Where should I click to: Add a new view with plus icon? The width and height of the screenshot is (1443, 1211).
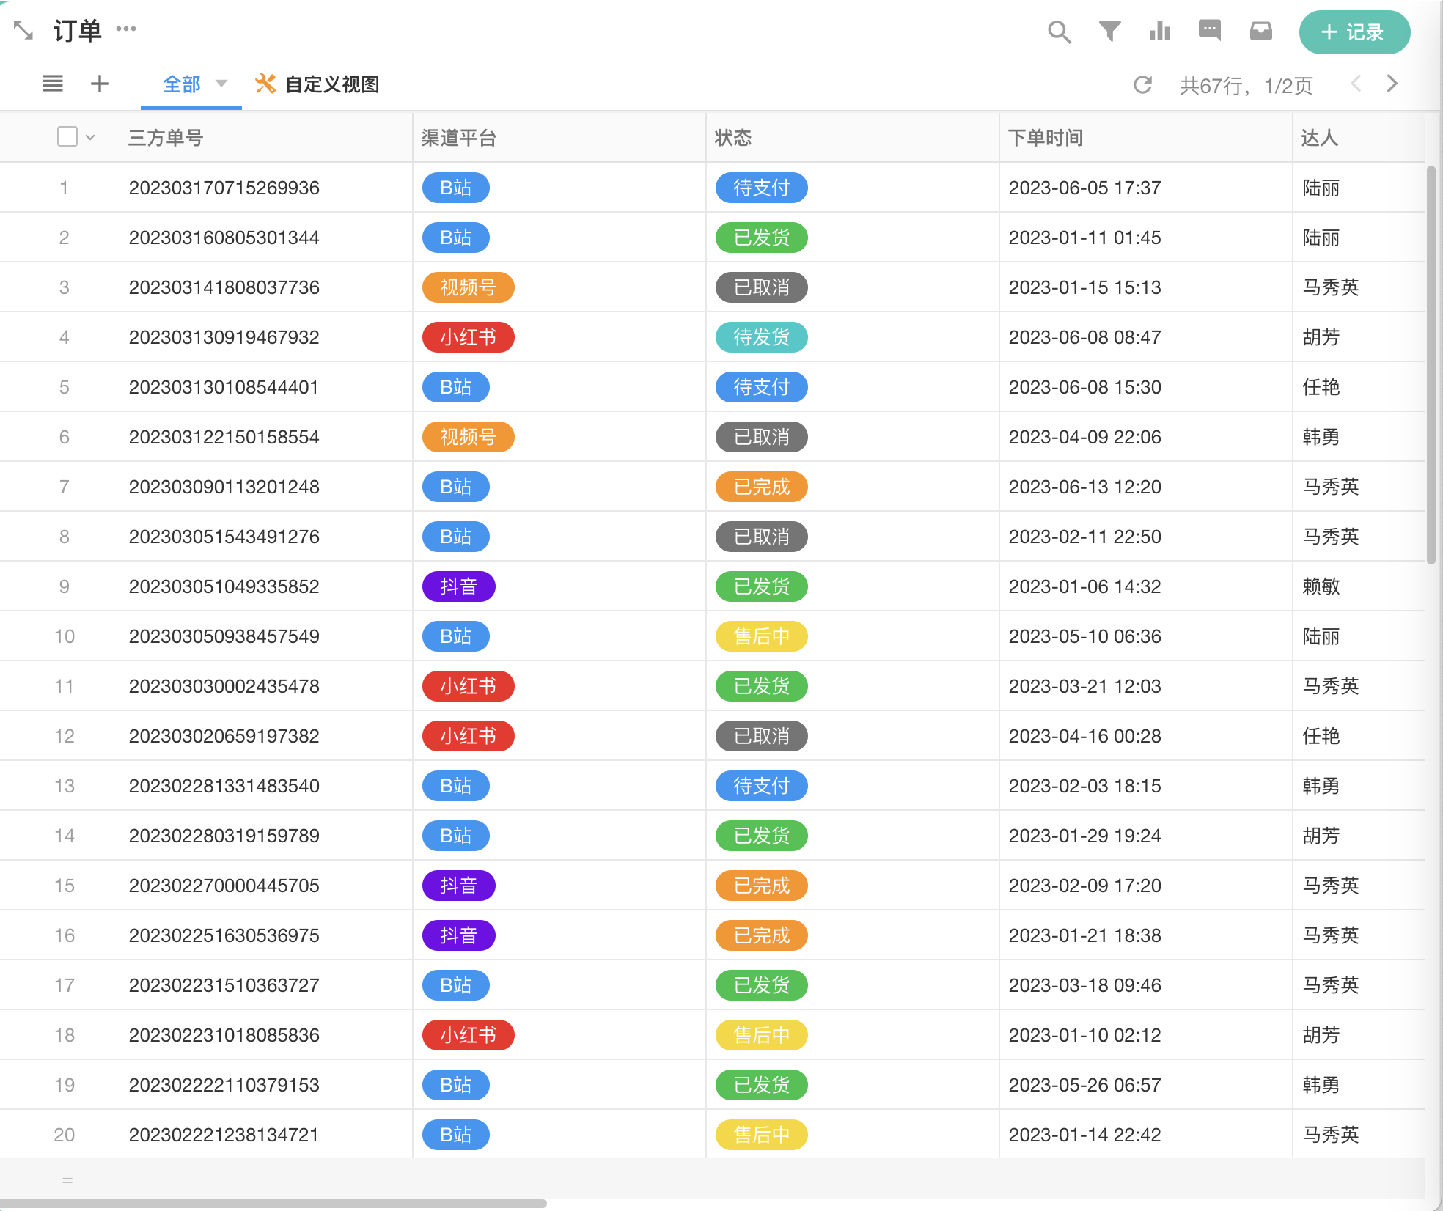coord(100,84)
